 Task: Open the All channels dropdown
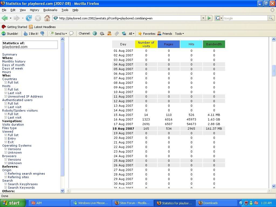132,34
